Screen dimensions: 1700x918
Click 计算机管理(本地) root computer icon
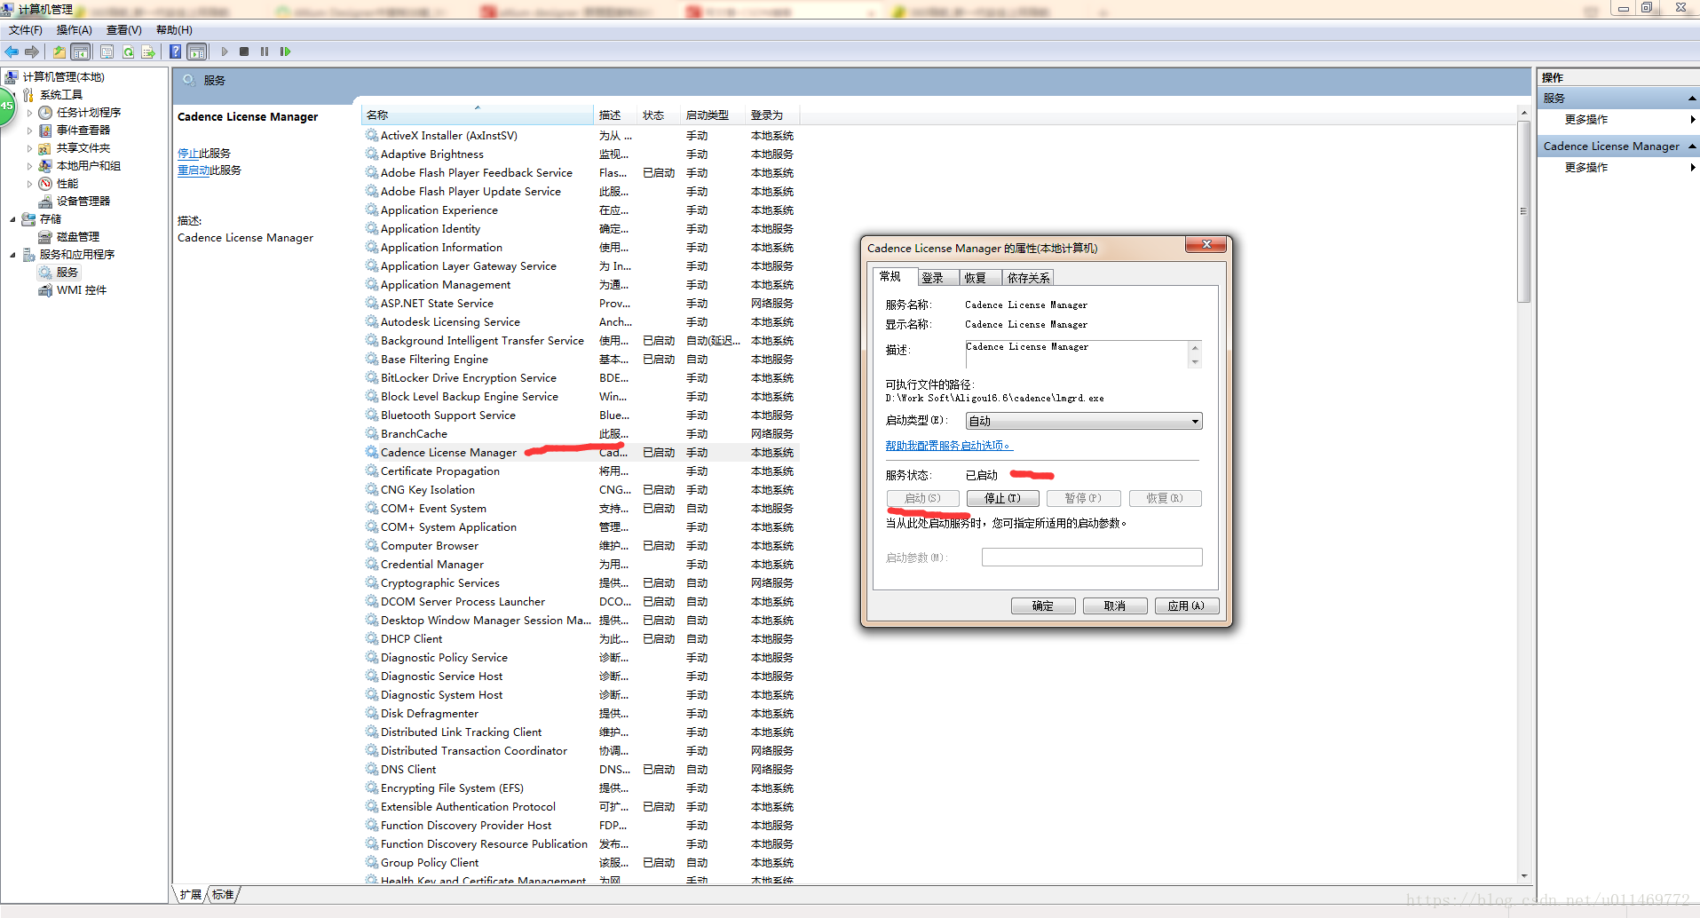(x=12, y=77)
